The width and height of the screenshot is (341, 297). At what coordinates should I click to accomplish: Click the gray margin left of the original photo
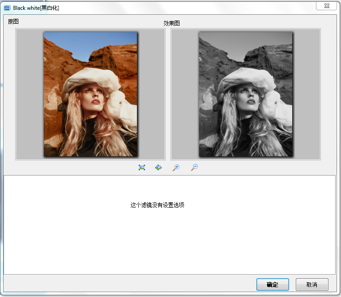[x=30, y=94]
